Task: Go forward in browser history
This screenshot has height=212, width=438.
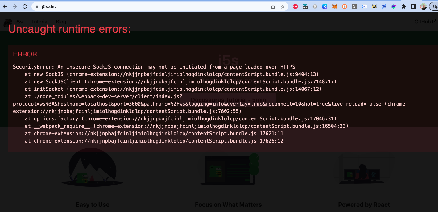Action: click(14, 6)
